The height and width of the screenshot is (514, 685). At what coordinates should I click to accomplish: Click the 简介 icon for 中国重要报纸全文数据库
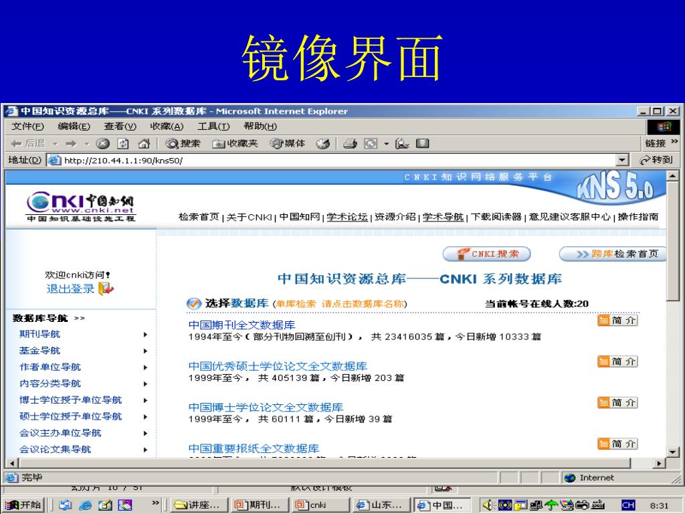pyautogui.click(x=617, y=444)
